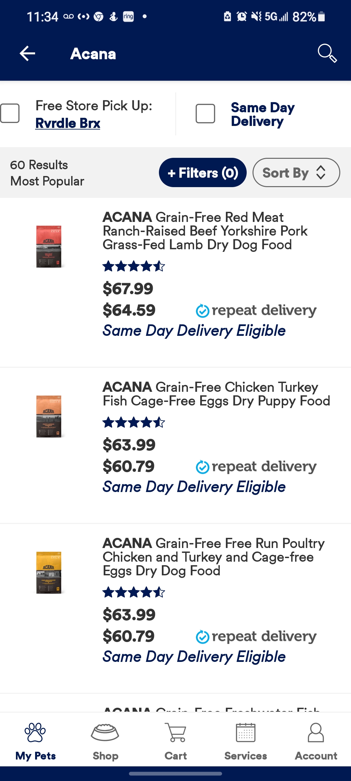Change store via Rvrdle Brx link
This screenshot has height=781, width=351.
click(68, 123)
